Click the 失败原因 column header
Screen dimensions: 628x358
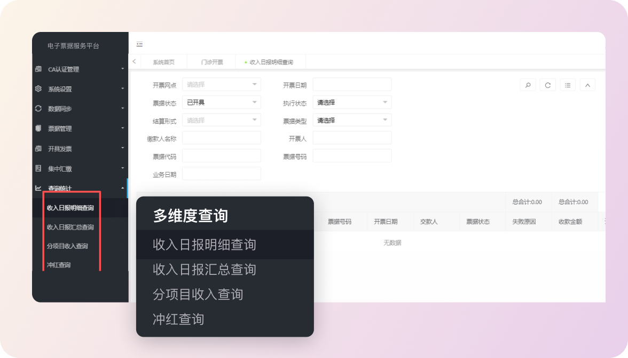pos(524,222)
